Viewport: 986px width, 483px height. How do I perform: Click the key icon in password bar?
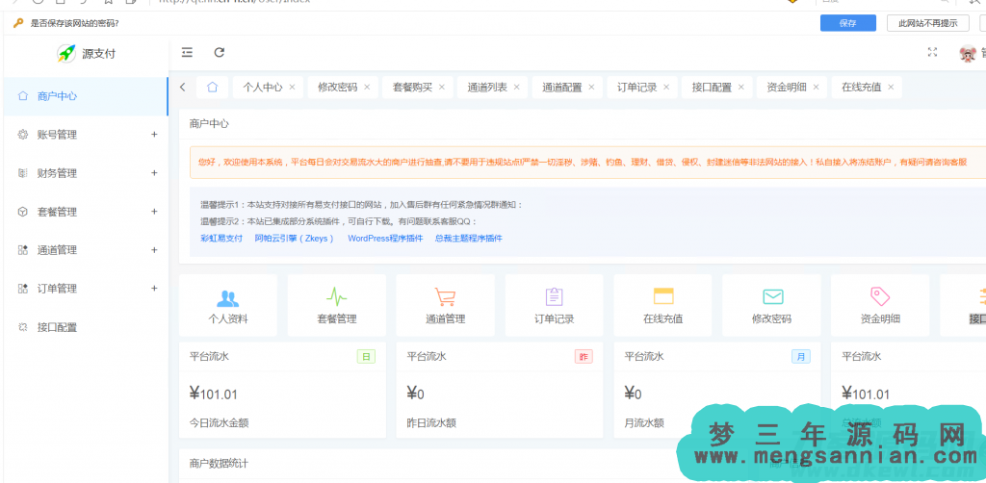pos(18,23)
